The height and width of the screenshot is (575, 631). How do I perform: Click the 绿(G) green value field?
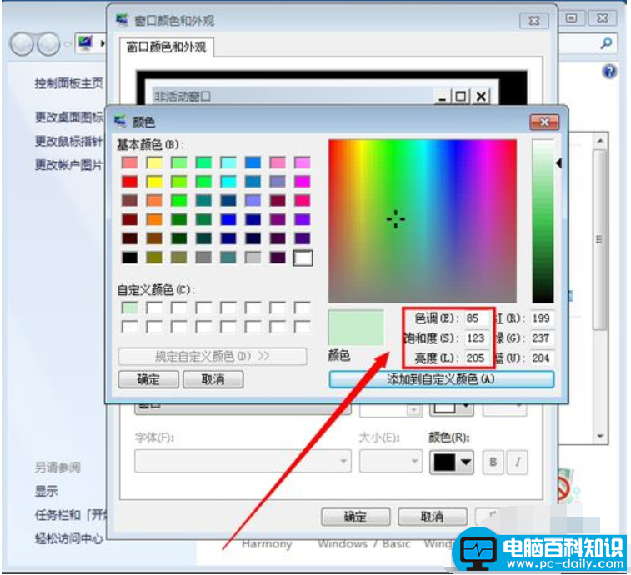(542, 338)
